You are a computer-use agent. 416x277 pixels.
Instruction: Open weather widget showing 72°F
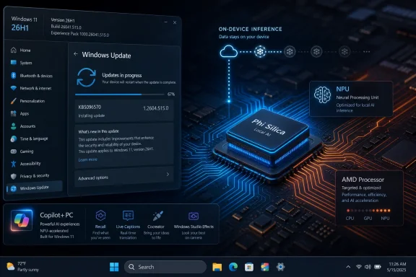click(x=23, y=267)
